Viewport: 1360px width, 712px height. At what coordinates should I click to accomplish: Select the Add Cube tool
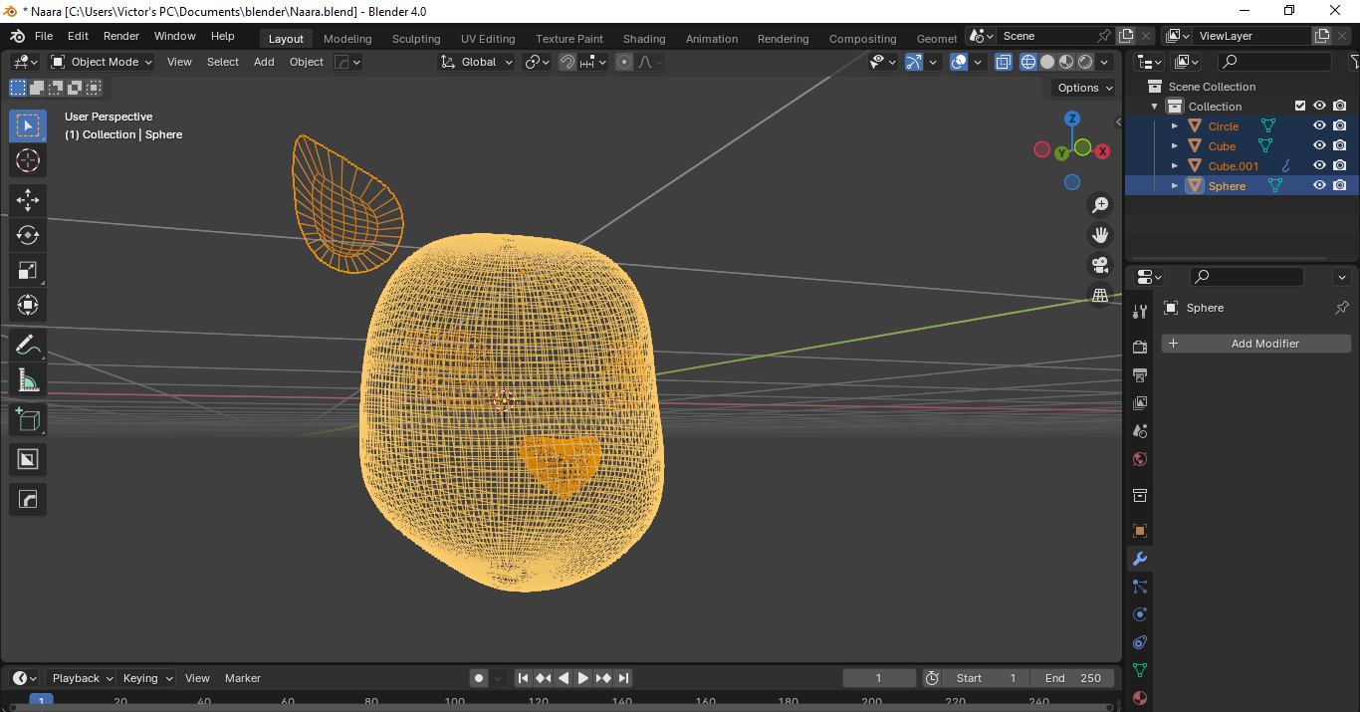click(28, 419)
